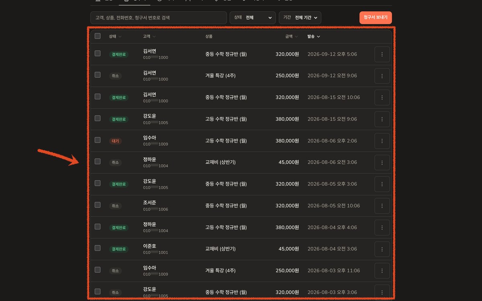
Task: Open more menu for 2026-08-03 오후 11:06 invoice
Action: [382, 271]
